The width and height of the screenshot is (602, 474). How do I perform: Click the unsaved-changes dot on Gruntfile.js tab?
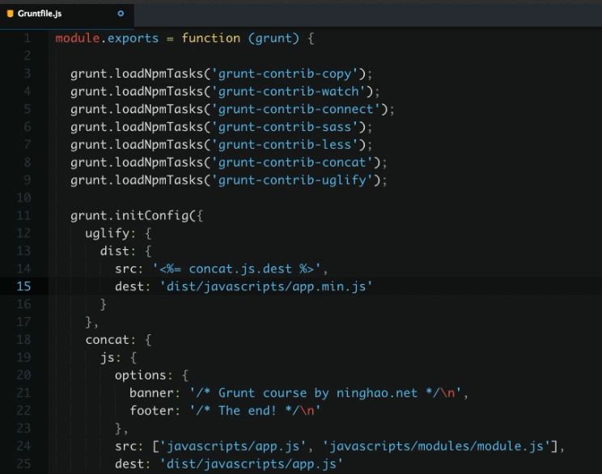point(121,13)
